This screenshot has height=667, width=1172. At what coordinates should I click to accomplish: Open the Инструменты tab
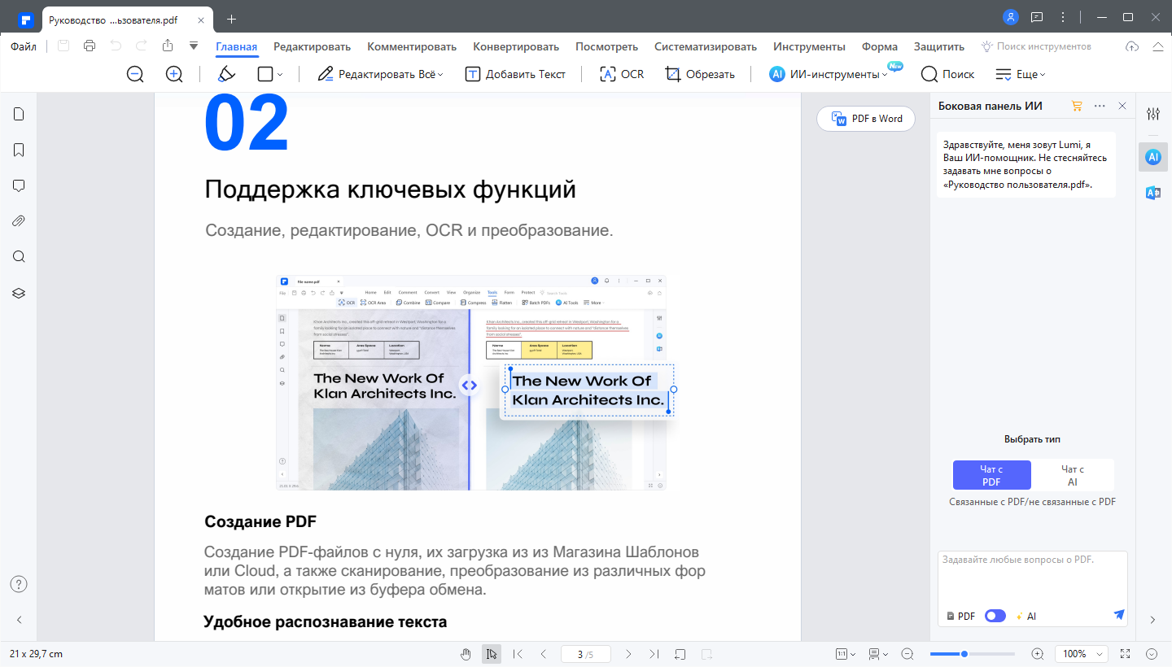click(809, 46)
